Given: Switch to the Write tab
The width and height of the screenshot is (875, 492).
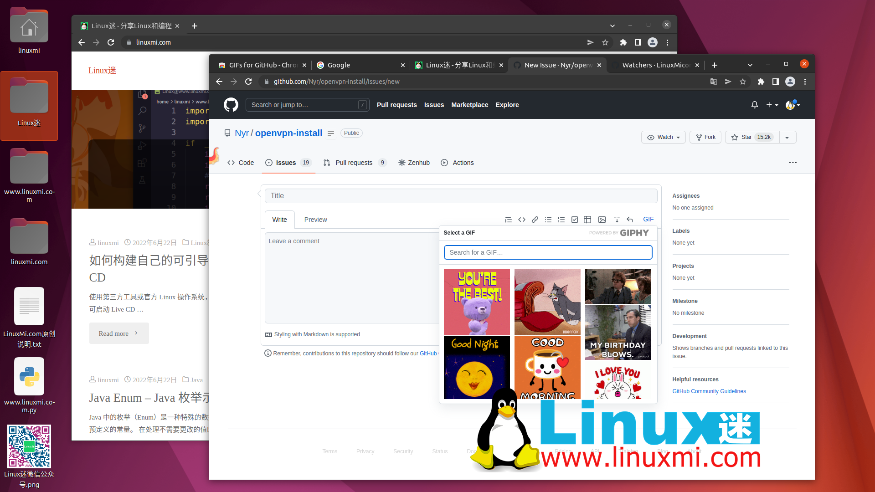Looking at the screenshot, I should (x=279, y=220).
